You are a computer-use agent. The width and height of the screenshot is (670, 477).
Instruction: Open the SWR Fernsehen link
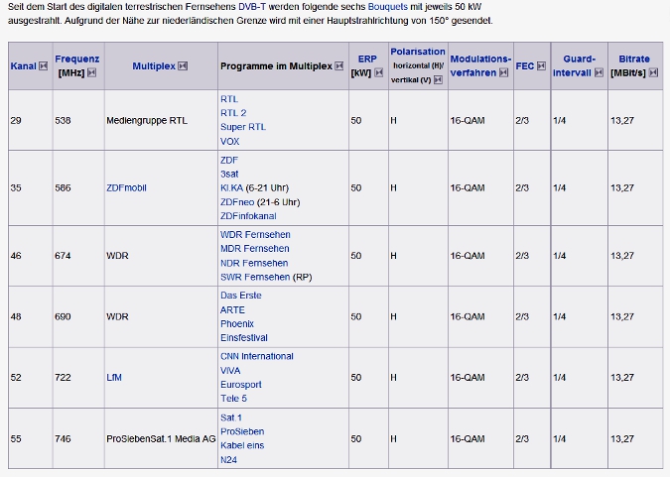point(255,277)
